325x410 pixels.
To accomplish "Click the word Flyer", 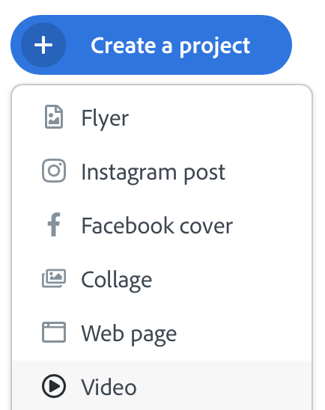I will tap(105, 119).
